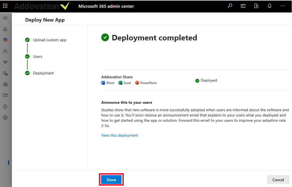This screenshot has width=292, height=187.
Task: Open Users person icon in sidebar
Action: click(x=5, y=51)
